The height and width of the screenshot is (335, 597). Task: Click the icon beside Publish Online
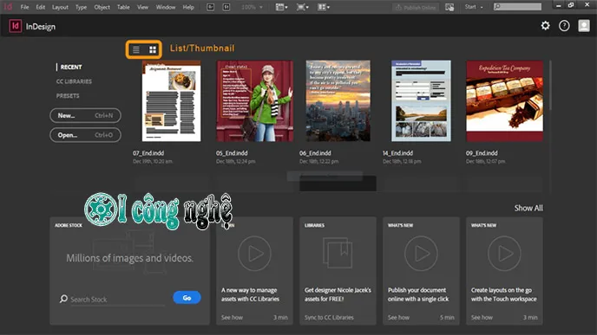pos(449,7)
